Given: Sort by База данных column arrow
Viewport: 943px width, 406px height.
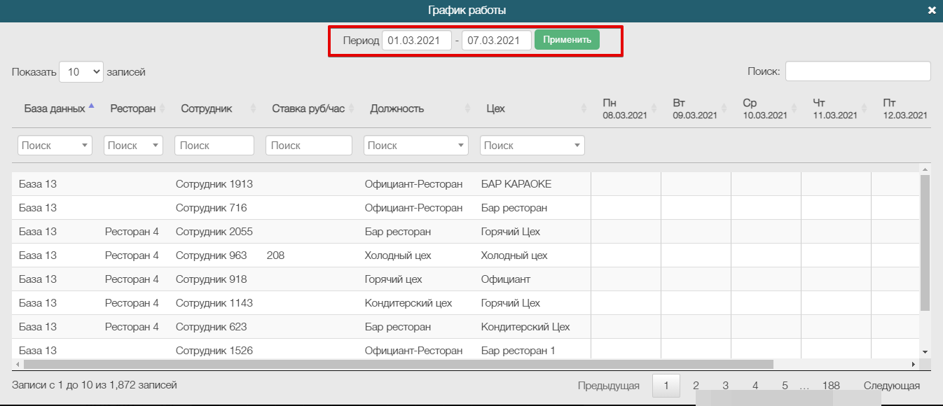Looking at the screenshot, I should pyautogui.click(x=91, y=108).
